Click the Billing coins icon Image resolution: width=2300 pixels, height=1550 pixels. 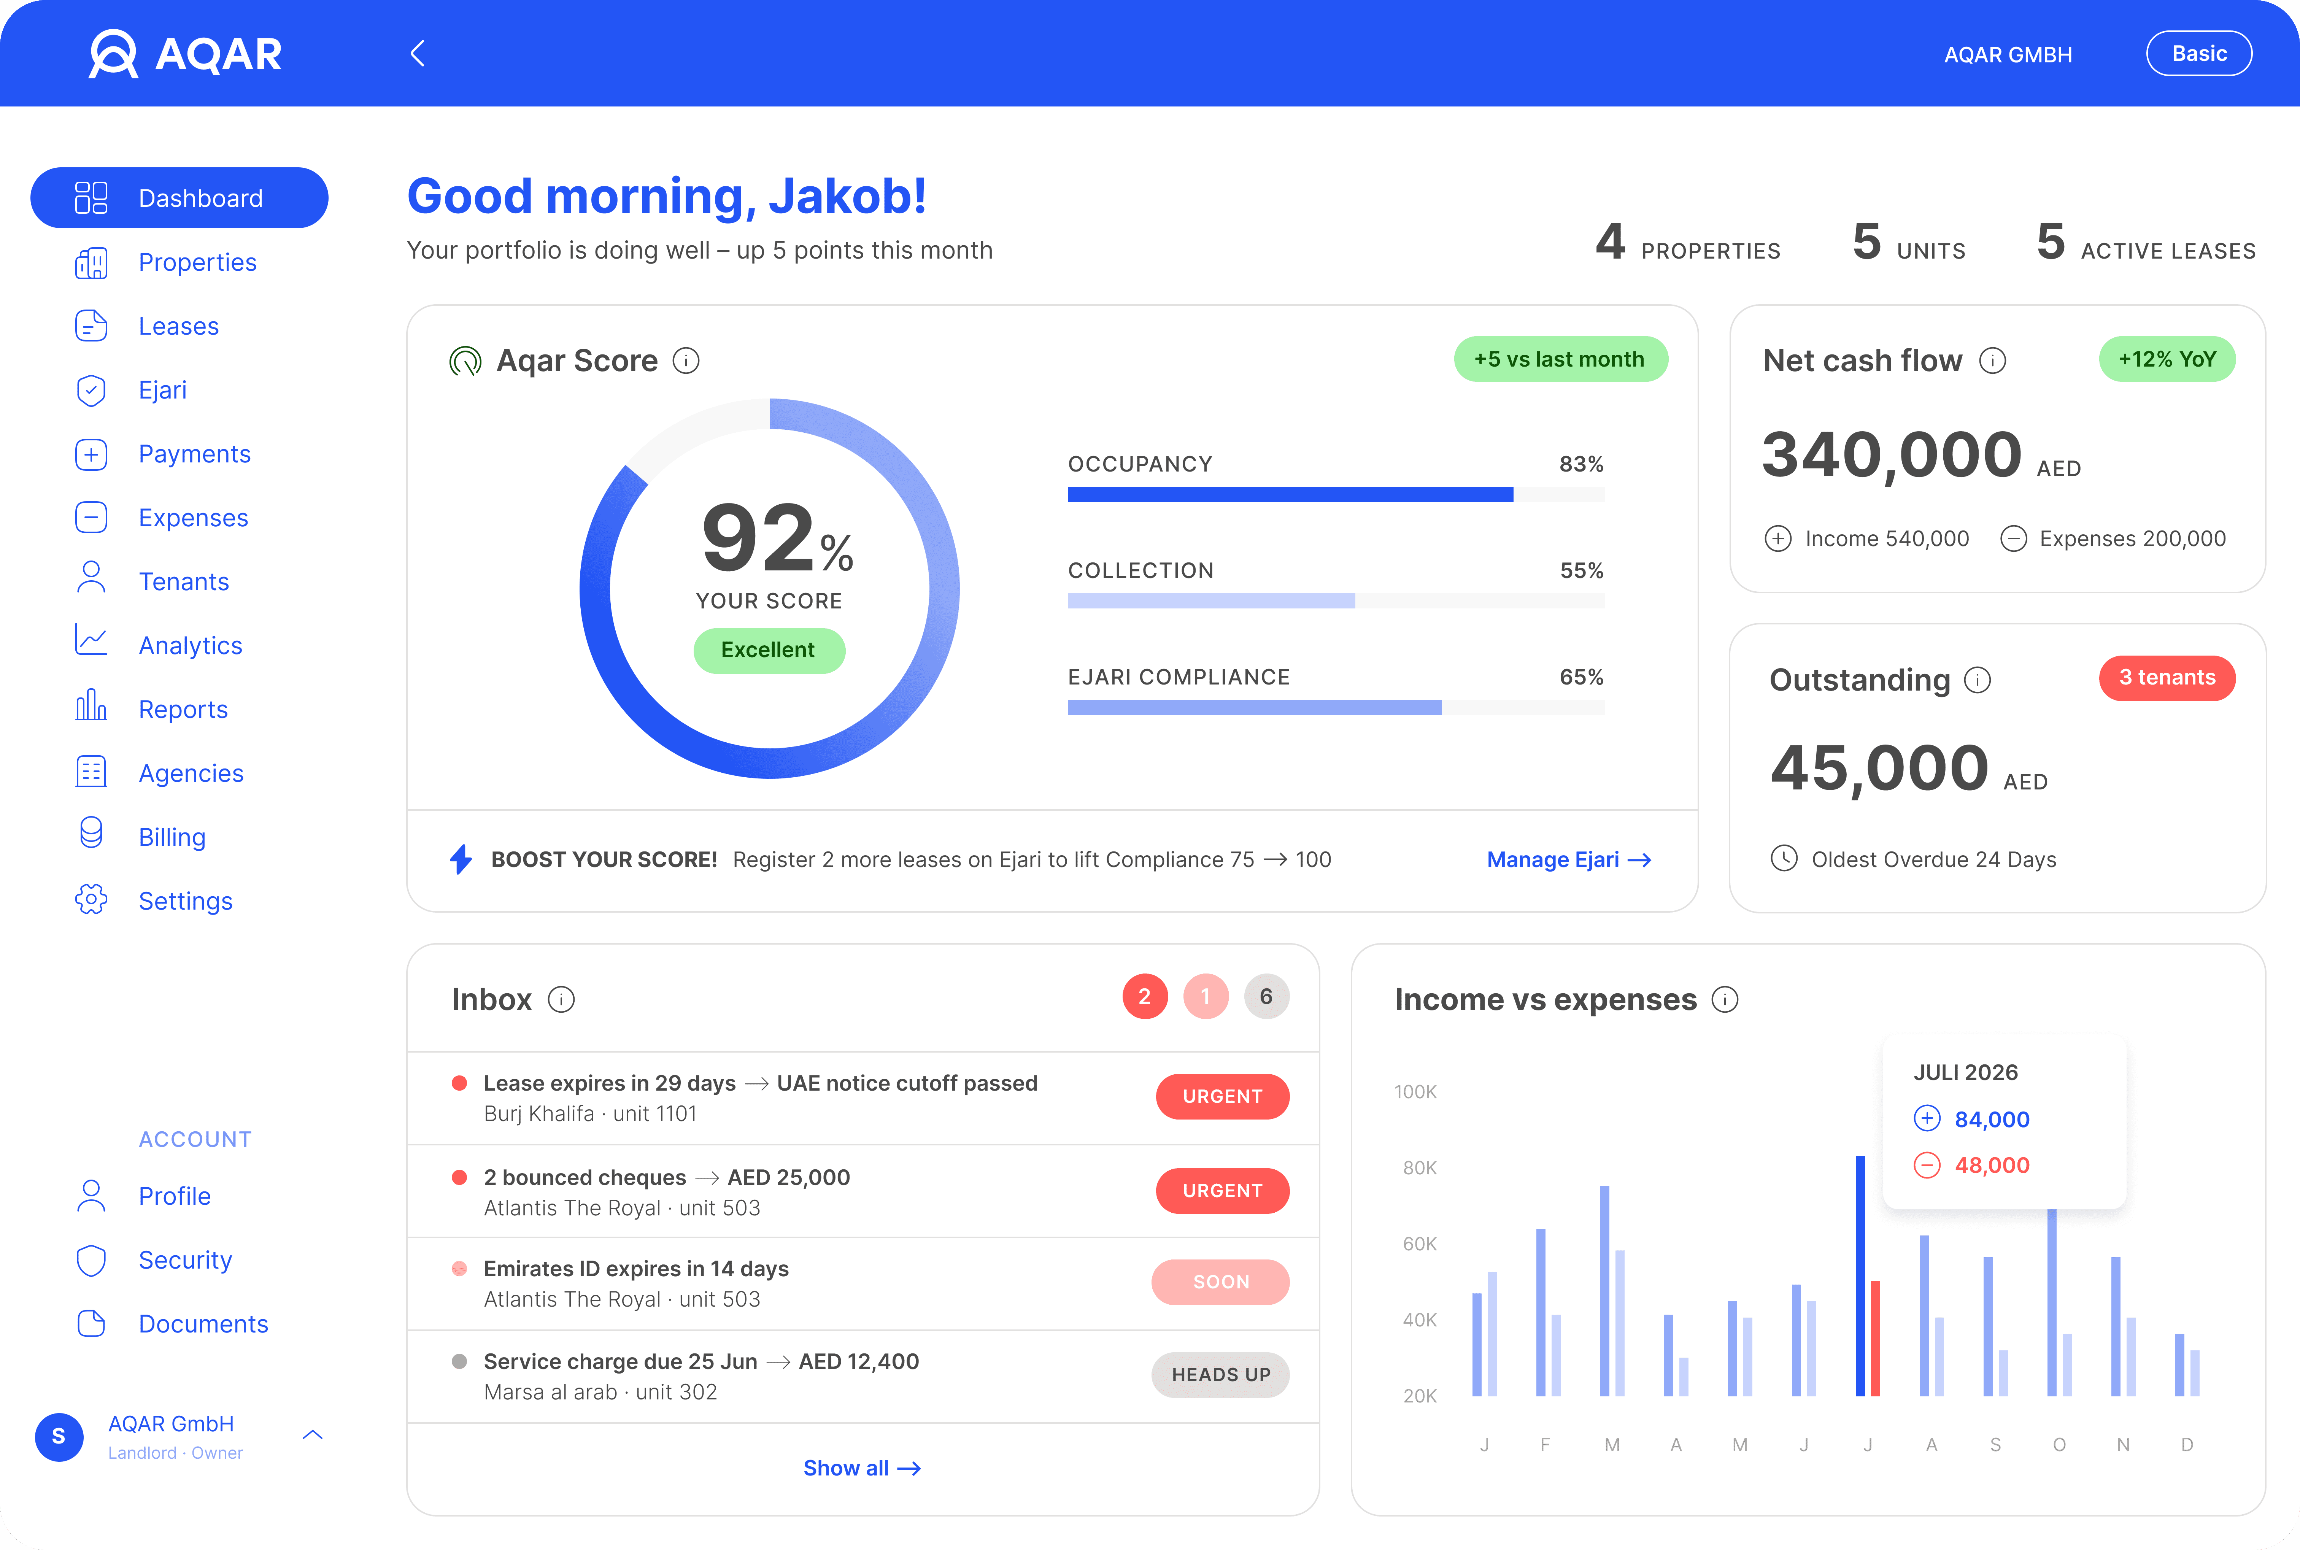click(91, 832)
